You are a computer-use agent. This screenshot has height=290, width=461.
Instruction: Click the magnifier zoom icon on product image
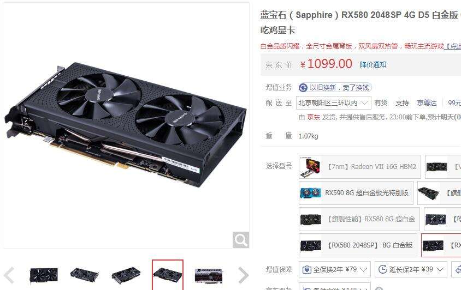pos(241,240)
